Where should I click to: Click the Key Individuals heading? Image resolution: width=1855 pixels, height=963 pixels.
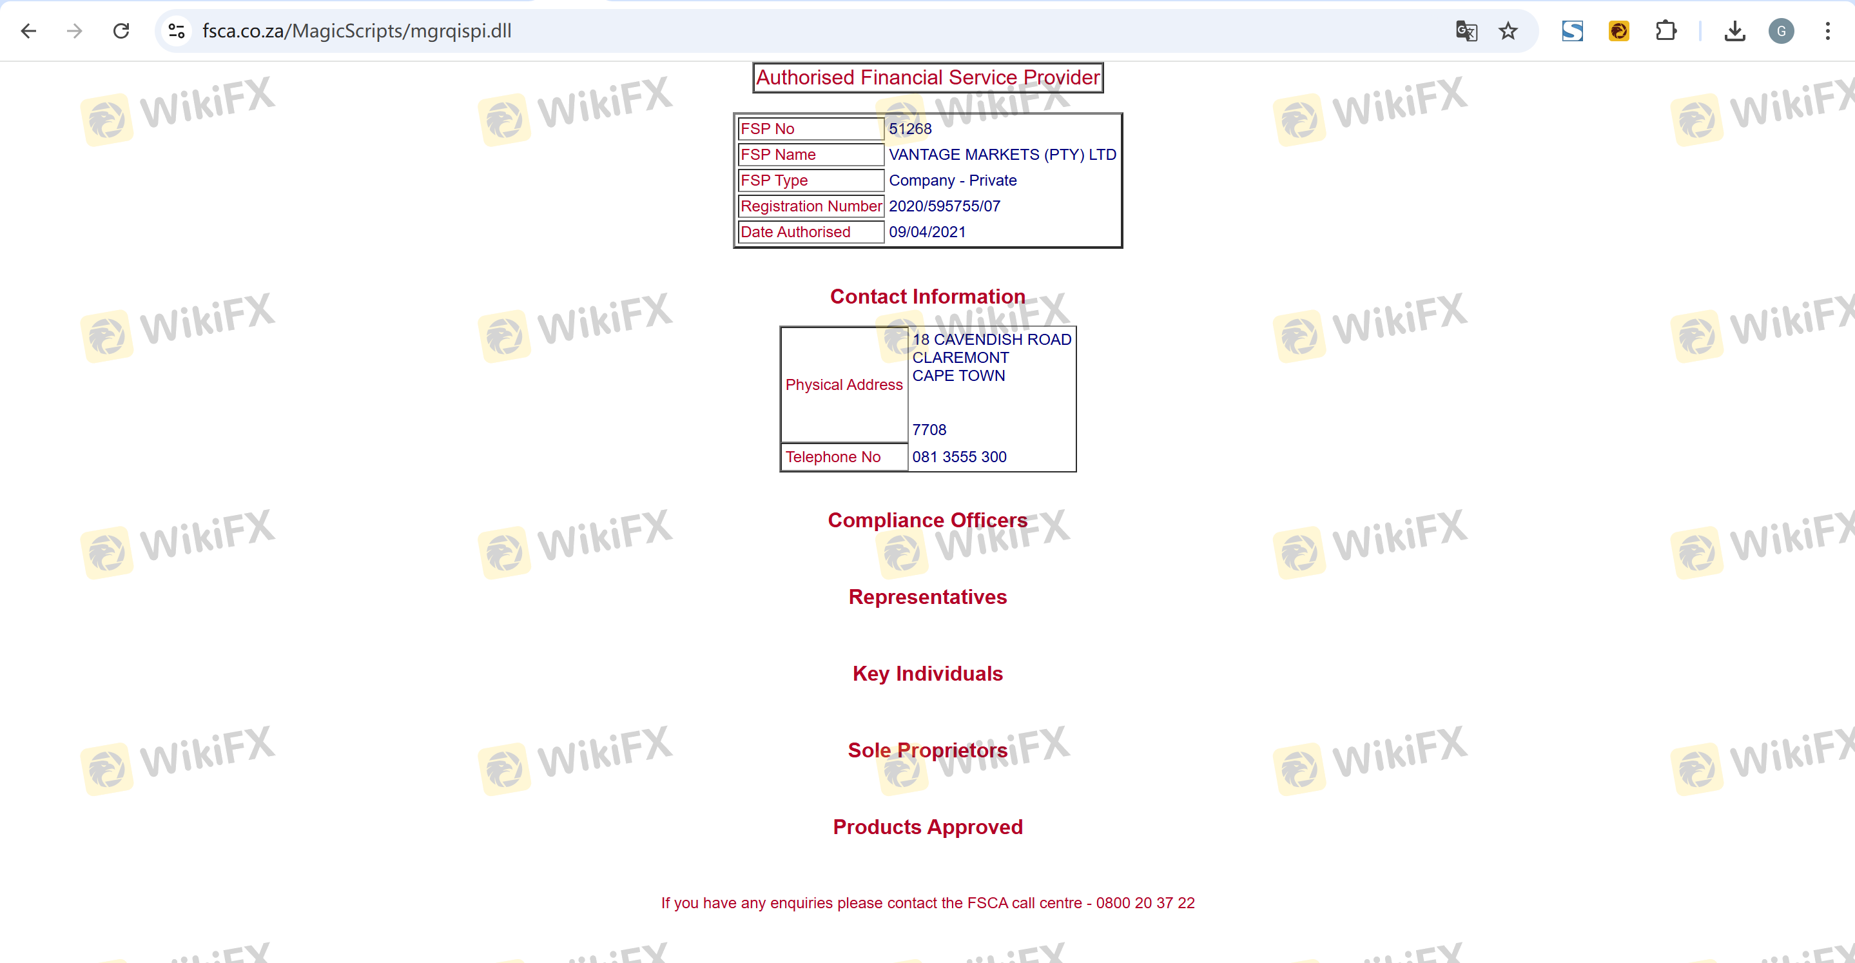tap(927, 674)
